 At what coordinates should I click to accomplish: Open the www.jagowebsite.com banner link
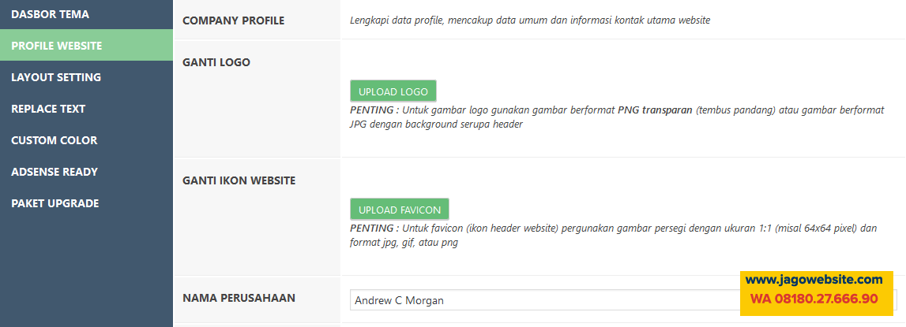pyautogui.click(x=814, y=280)
